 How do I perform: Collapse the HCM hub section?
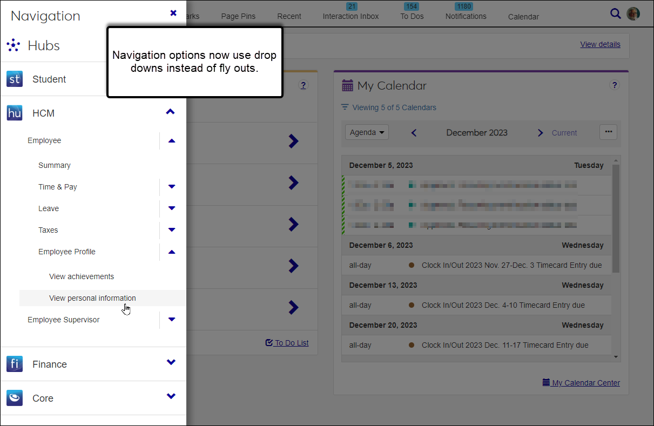[171, 112]
